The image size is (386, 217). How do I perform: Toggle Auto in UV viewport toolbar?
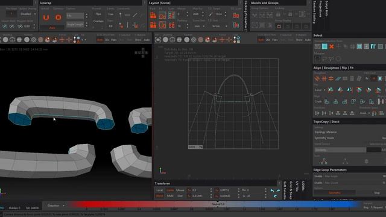[x=308, y=40]
